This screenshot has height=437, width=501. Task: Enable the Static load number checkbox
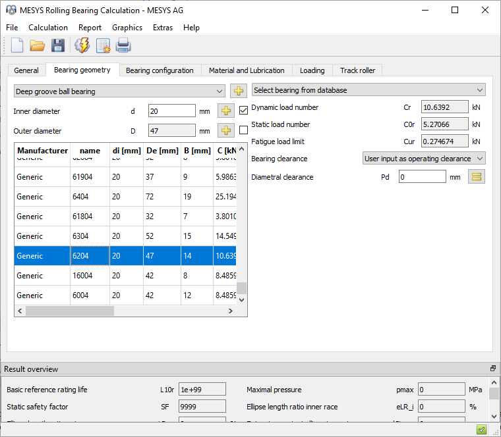pos(243,130)
